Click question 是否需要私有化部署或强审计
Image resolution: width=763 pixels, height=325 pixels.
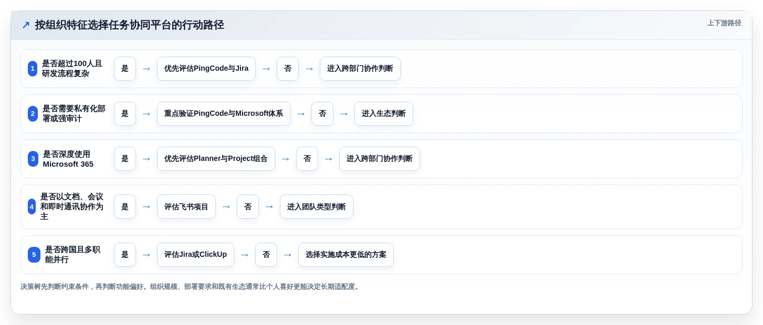coord(74,114)
